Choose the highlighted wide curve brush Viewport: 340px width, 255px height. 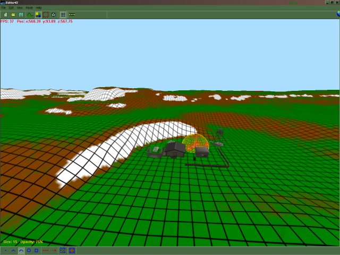click(x=21, y=251)
